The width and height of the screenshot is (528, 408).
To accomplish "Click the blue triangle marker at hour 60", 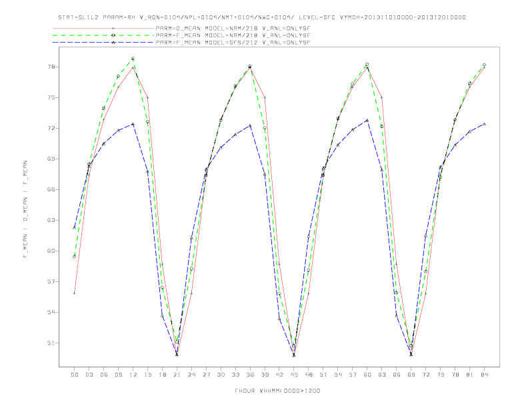I will [x=367, y=120].
